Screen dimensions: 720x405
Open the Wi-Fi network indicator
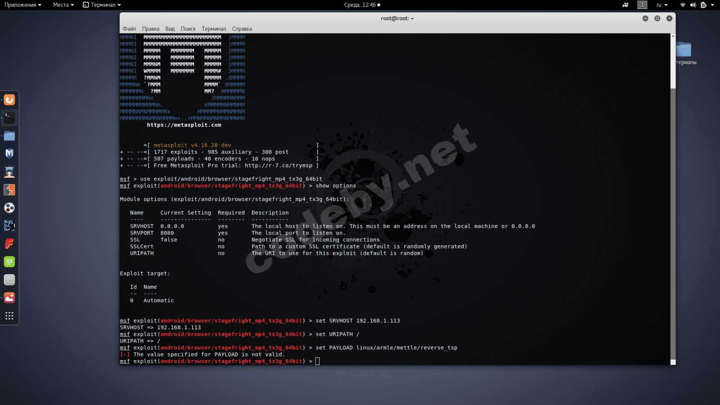point(683,5)
